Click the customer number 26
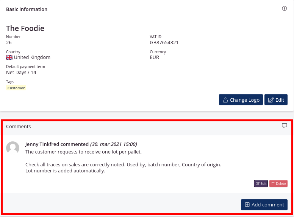294x217 pixels. 9,42
